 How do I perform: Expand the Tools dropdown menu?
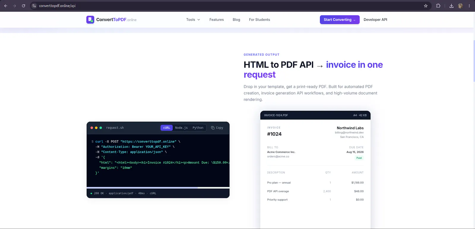(193, 20)
